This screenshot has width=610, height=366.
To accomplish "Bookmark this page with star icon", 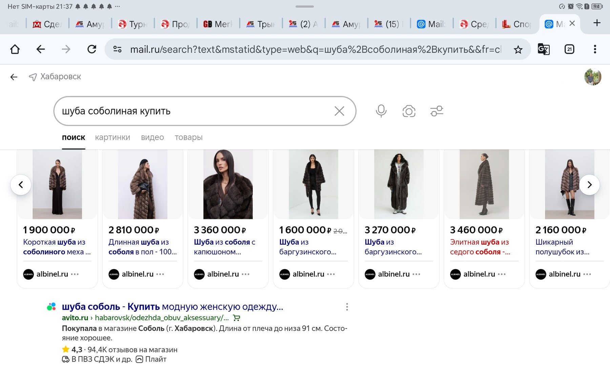I will click(x=518, y=50).
